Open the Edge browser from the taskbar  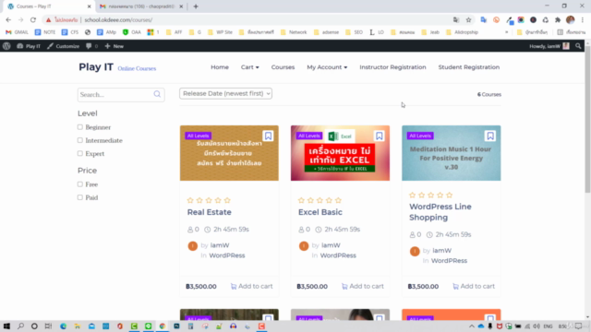[63, 326]
